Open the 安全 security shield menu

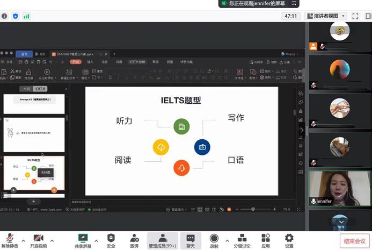(111, 241)
